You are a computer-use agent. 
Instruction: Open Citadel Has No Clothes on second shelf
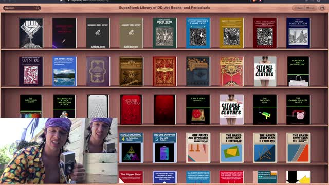[x=265, y=71]
